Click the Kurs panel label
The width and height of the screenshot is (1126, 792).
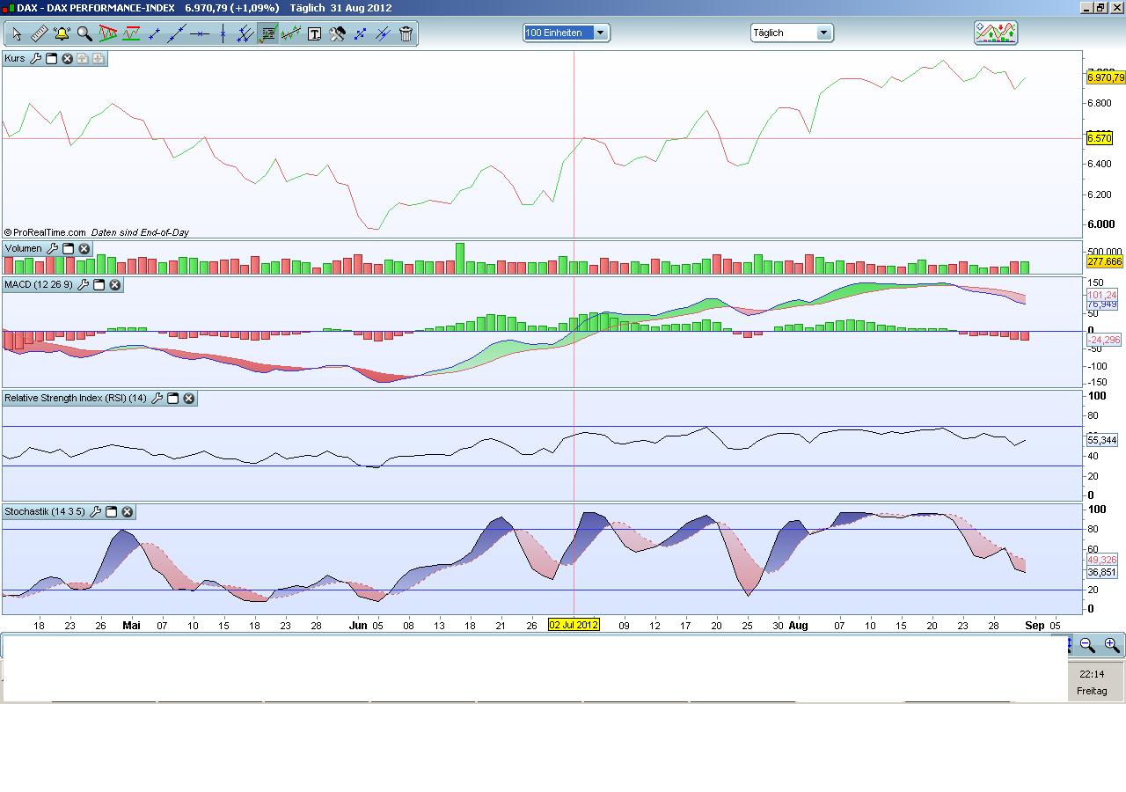coord(15,58)
